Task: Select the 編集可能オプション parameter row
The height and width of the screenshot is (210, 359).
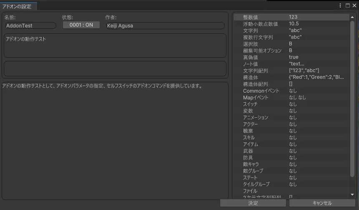Action: pyautogui.click(x=291, y=51)
